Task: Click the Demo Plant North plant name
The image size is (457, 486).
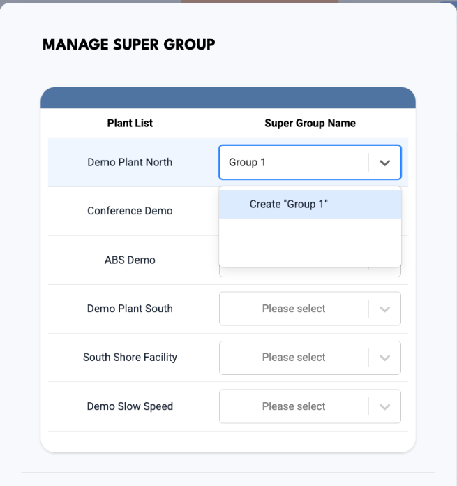Action: pos(130,162)
